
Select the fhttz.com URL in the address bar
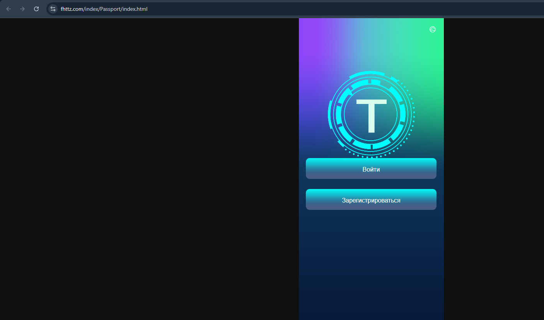coord(104,9)
